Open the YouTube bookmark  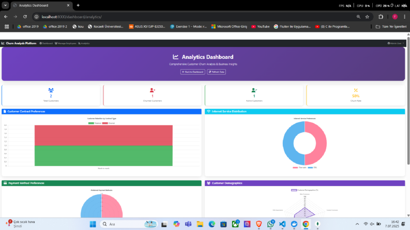261,27
